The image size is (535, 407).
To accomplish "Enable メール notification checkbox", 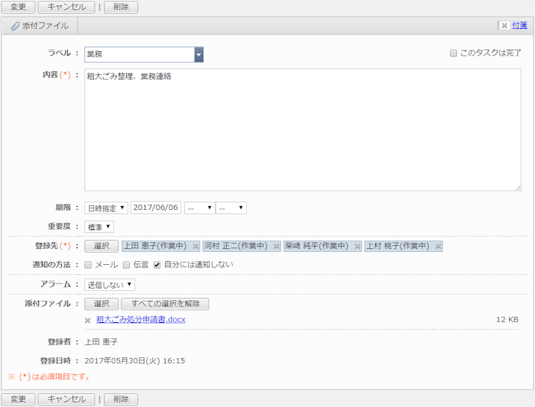I will [x=89, y=265].
